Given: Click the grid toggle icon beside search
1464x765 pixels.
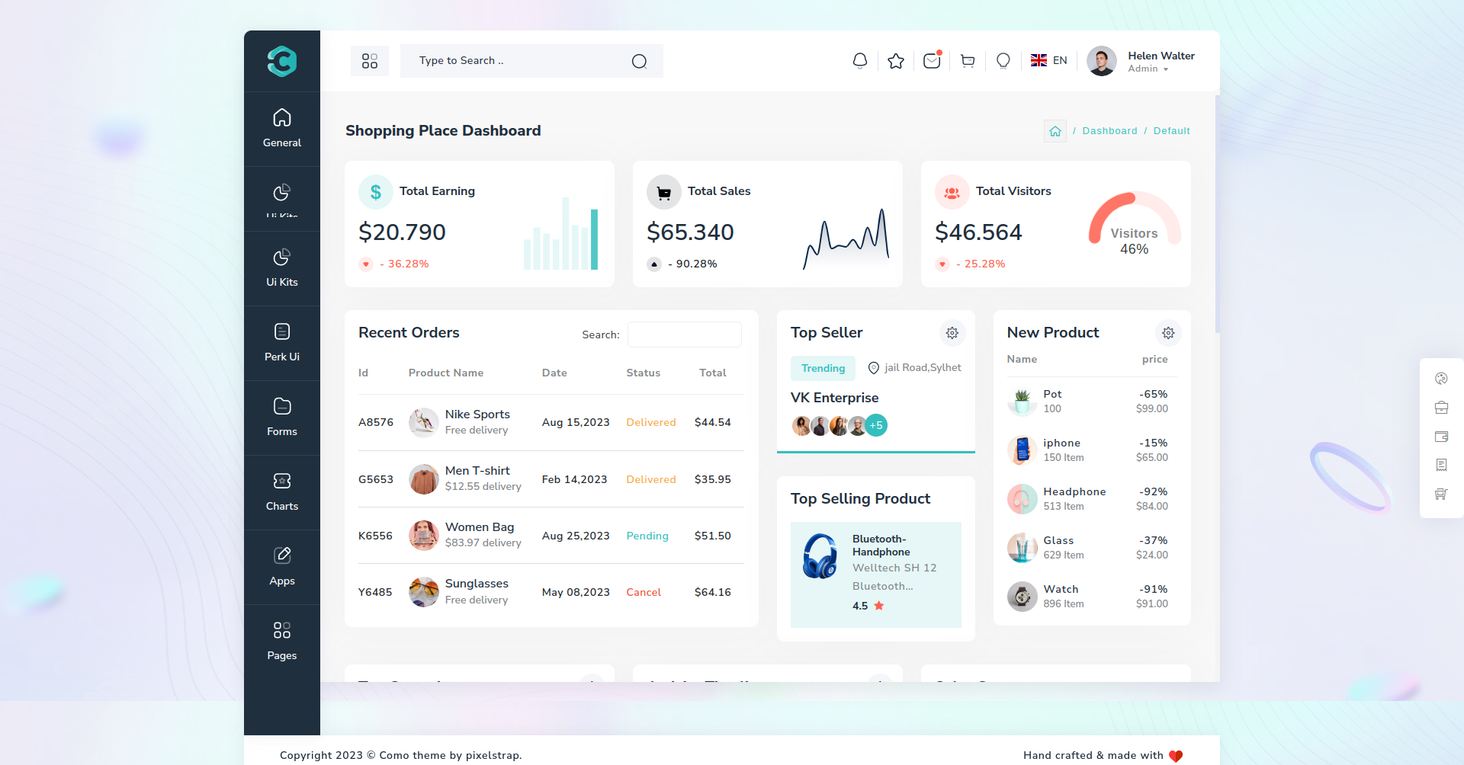Looking at the screenshot, I should pos(370,61).
